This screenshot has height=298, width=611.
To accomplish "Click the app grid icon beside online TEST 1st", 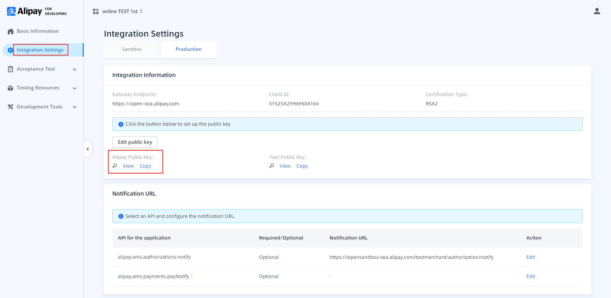I will 95,11.
